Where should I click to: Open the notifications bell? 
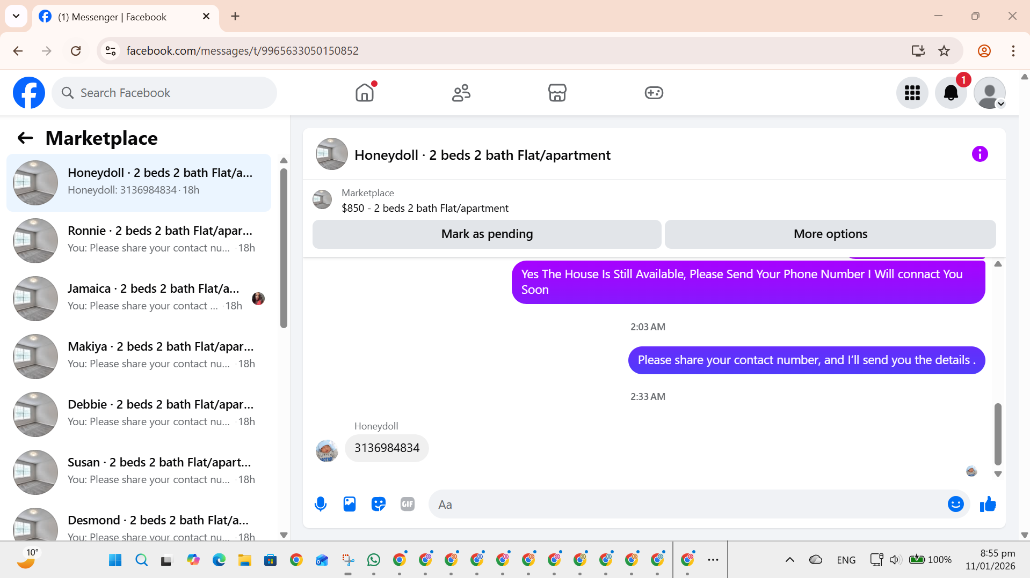coord(951,93)
